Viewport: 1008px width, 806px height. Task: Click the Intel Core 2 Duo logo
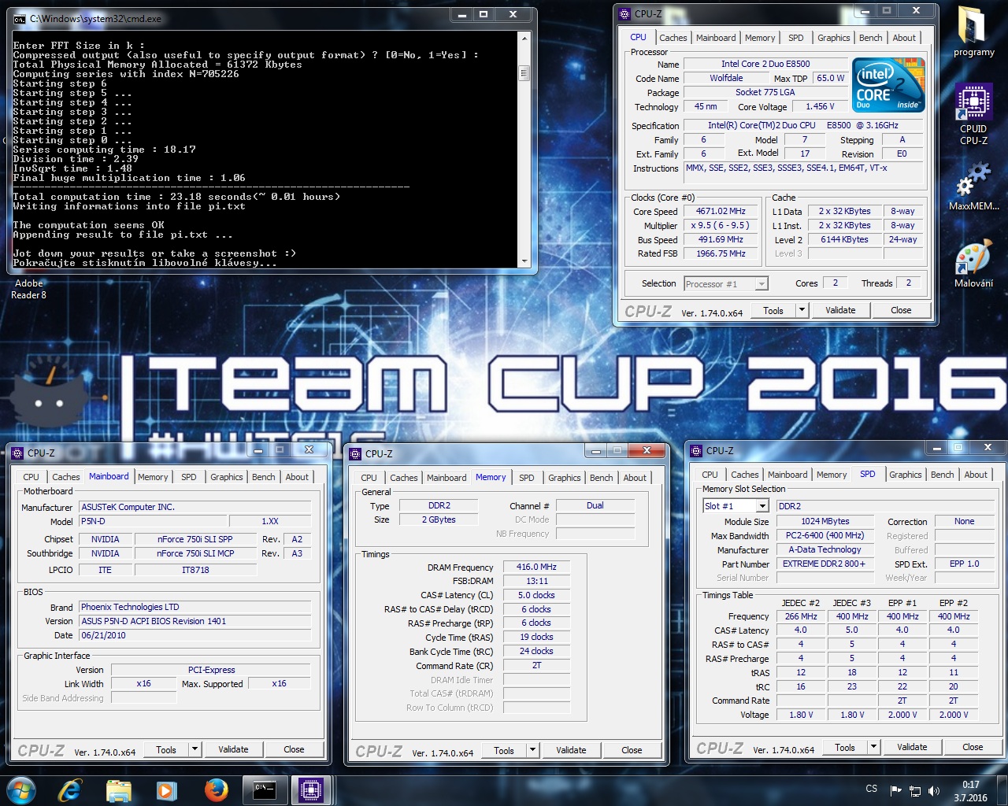[x=888, y=85]
